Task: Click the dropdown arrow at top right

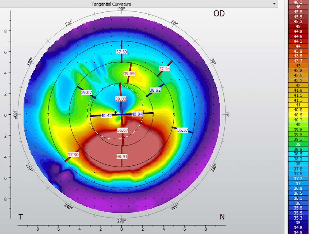Action: pos(274,4)
